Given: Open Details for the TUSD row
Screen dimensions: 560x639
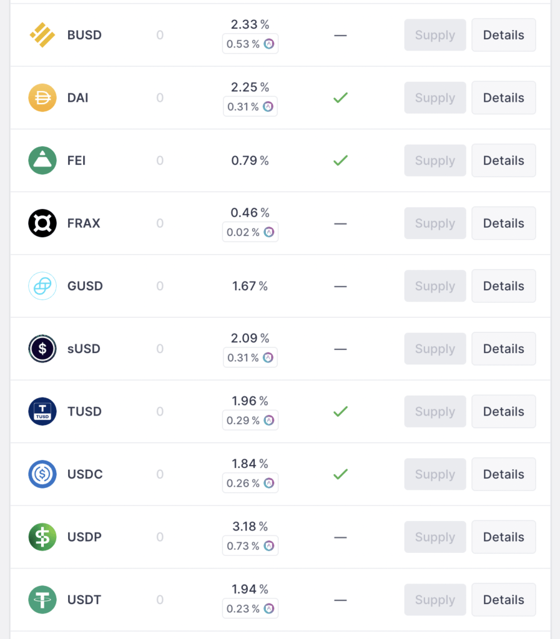Looking at the screenshot, I should click(x=503, y=411).
